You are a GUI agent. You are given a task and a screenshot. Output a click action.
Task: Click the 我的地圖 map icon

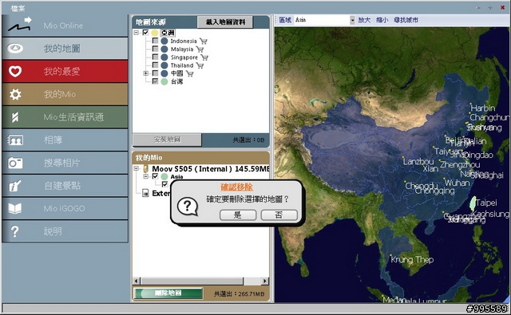click(15, 49)
